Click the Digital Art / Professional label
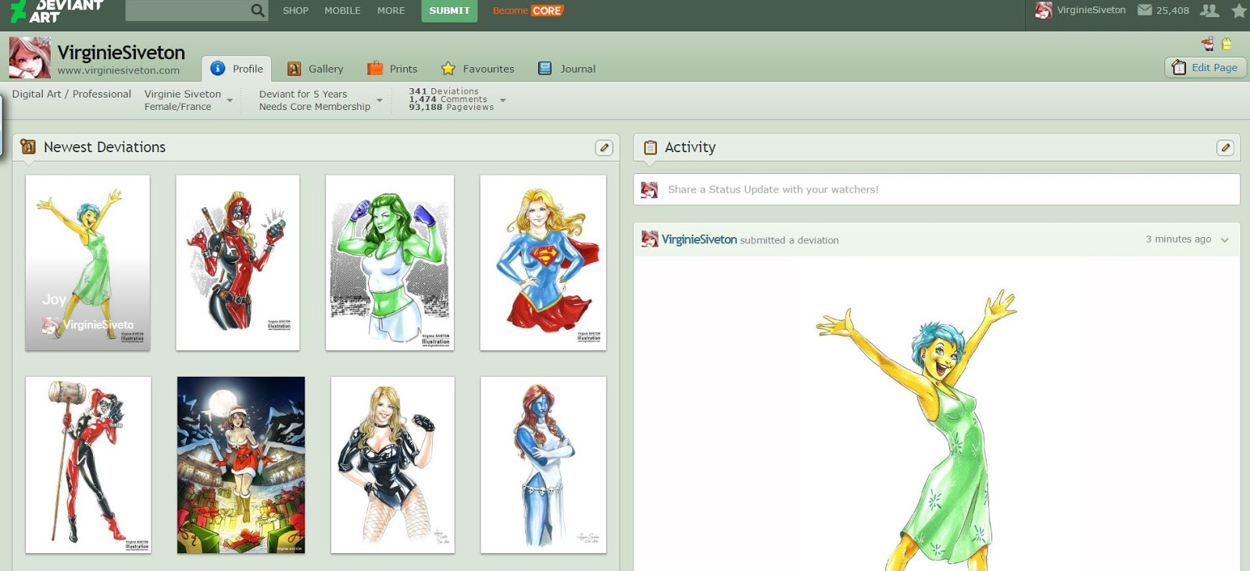 (71, 94)
